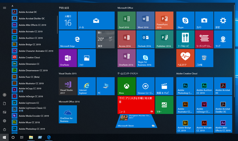
Task: Launch Skype for Business 2016 tile
Action: (145, 58)
